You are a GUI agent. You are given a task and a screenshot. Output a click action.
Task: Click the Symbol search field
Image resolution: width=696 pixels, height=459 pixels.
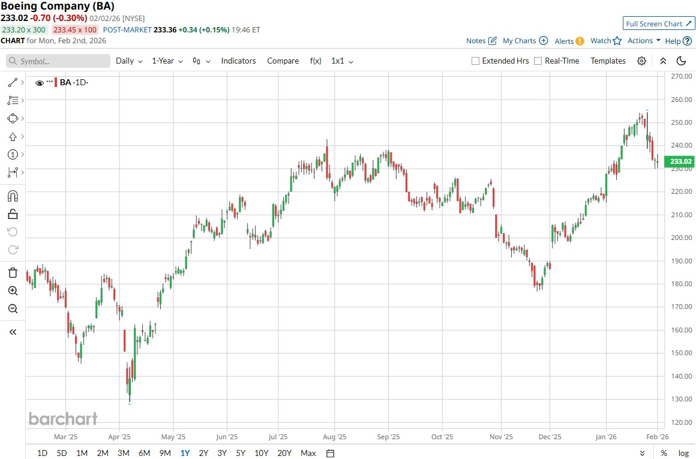point(58,61)
